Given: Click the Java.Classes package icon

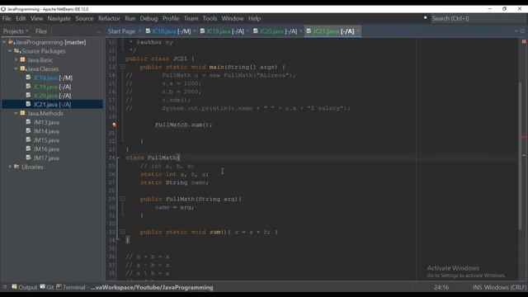Looking at the screenshot, I should click(22, 68).
